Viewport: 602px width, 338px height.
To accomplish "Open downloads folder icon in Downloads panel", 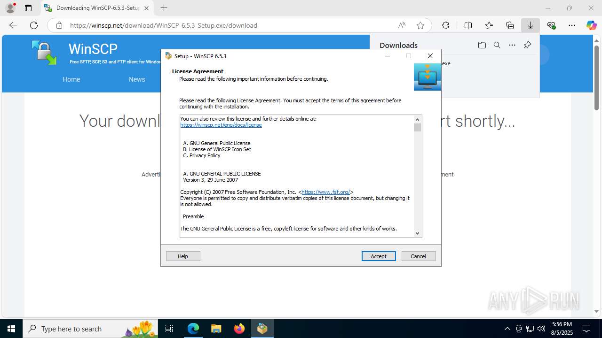I will 482,45.
